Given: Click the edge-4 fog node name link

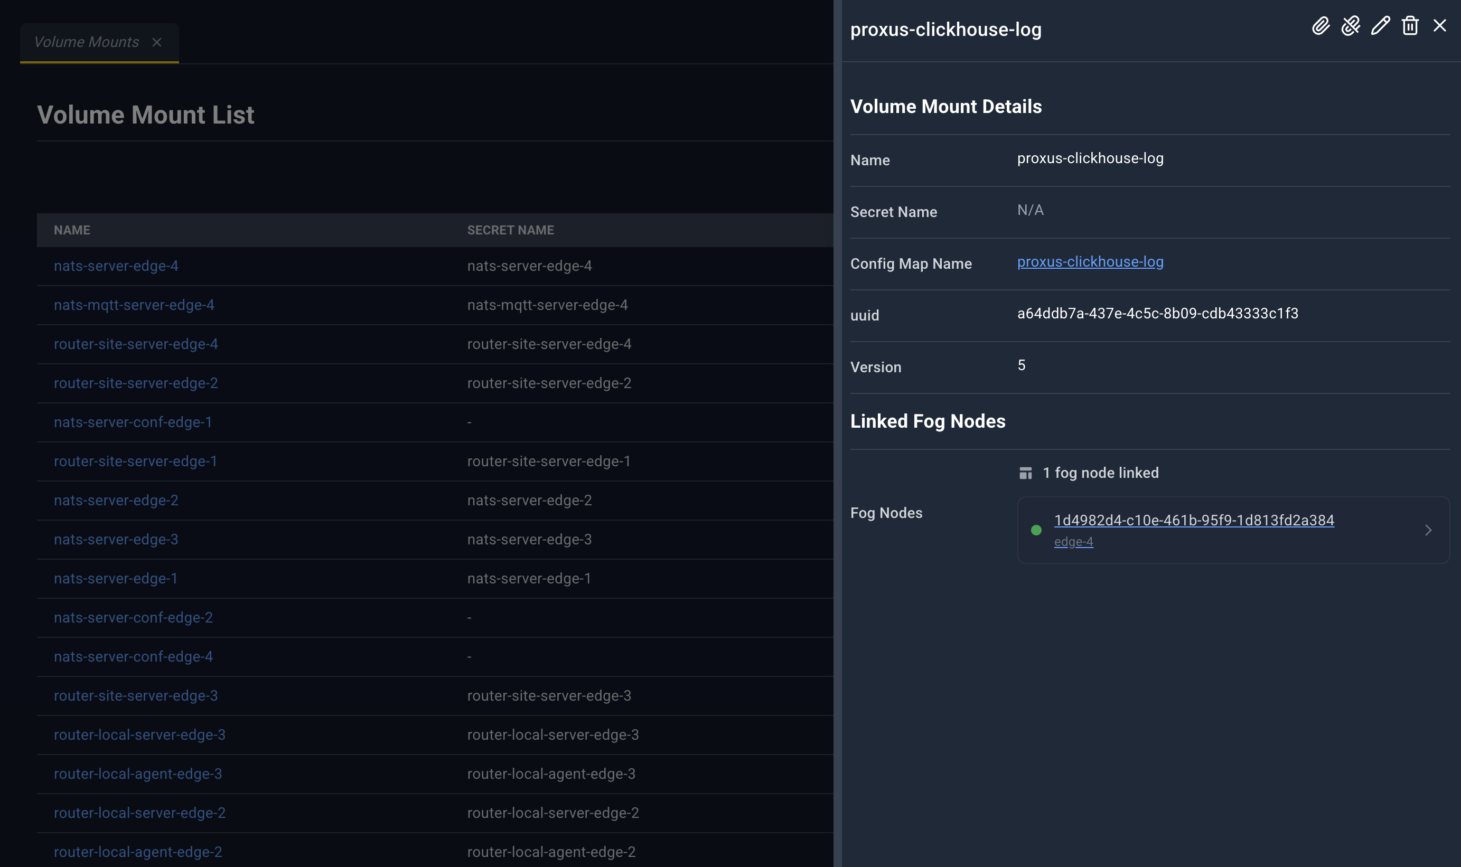Looking at the screenshot, I should (x=1073, y=542).
